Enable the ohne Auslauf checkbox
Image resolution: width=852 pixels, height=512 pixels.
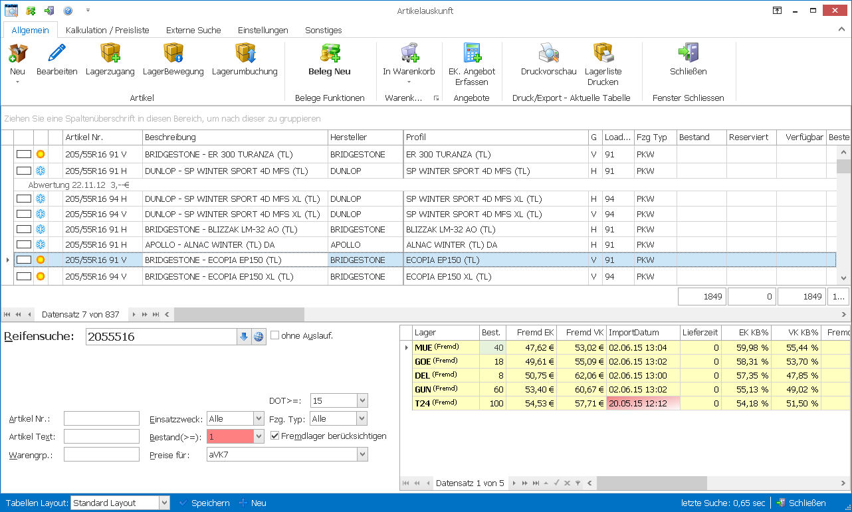[275, 335]
